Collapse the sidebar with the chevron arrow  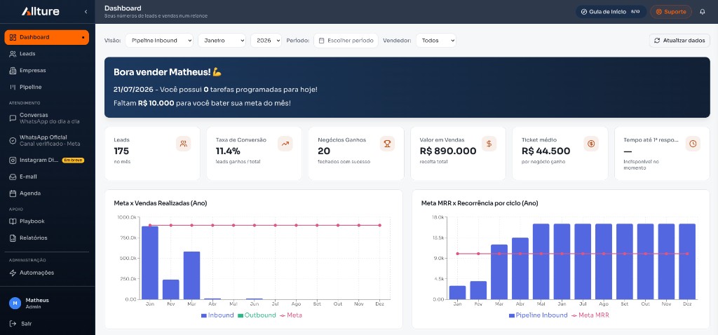[x=86, y=12]
